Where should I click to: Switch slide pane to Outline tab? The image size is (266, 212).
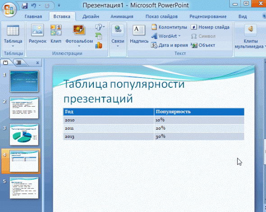point(19,63)
